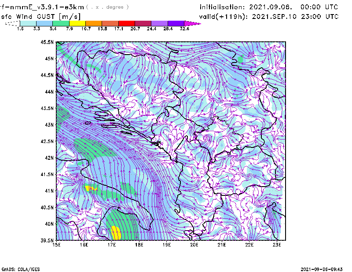Click the light purple 24.4–28.4 legend swatch

pyautogui.click(x=159, y=23)
